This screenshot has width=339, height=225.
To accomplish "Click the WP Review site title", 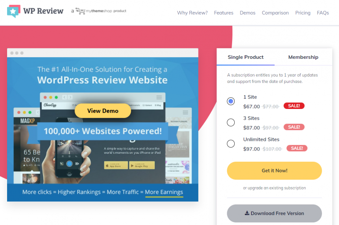I will pyautogui.click(x=43, y=11).
